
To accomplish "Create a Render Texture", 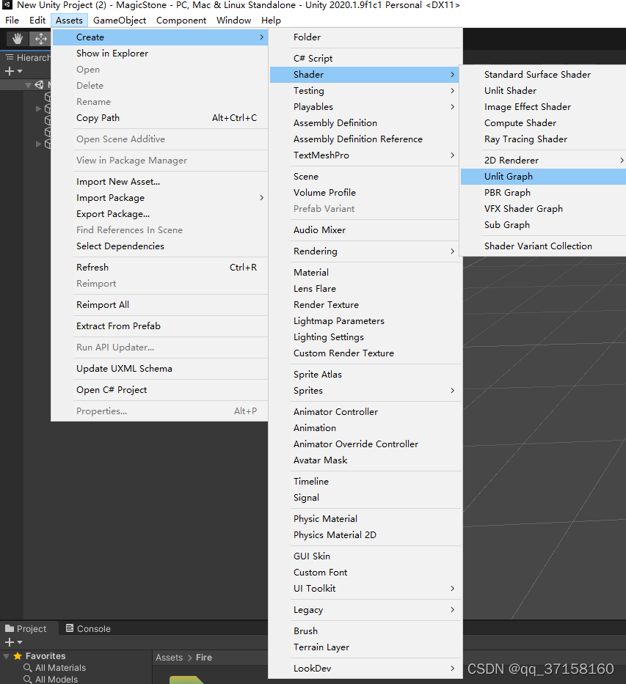I will (x=365, y=305).
